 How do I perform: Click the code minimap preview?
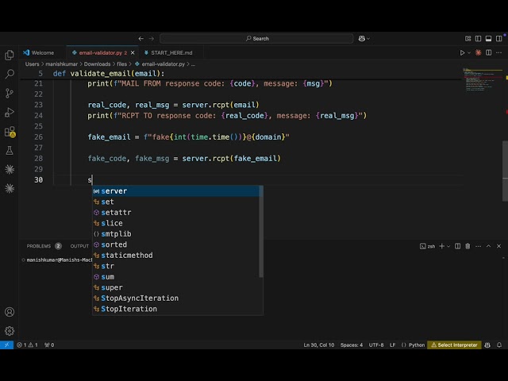pos(483,80)
